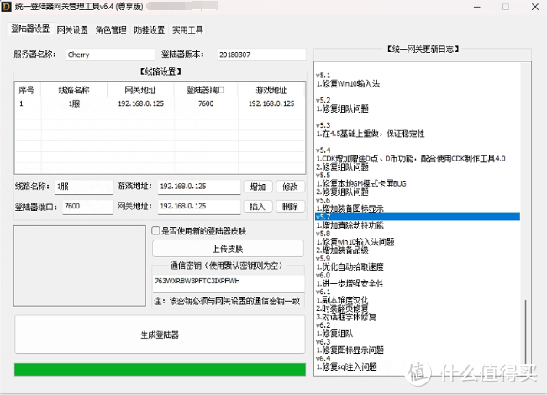This screenshot has height=395, width=547.
Task: Select log line 2.时装翻页修复
Action: coord(342,308)
